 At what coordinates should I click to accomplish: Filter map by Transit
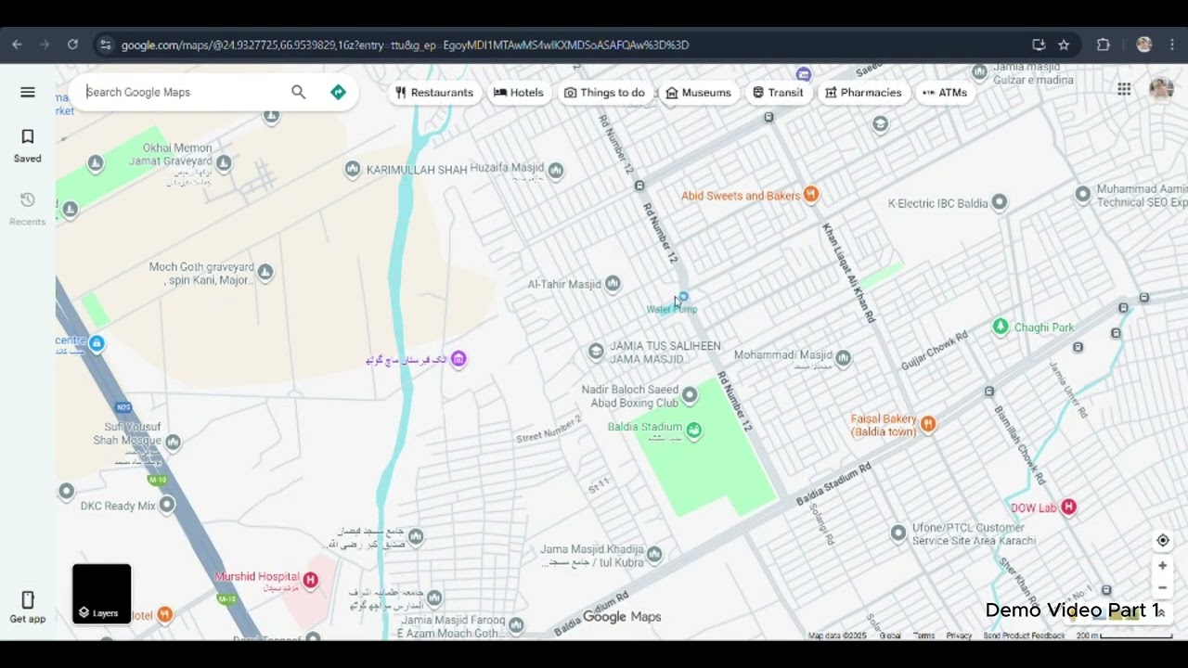point(778,92)
